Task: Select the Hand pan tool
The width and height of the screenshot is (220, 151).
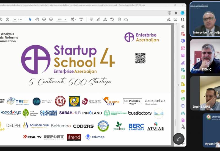Action: pyautogui.click(x=37, y=19)
